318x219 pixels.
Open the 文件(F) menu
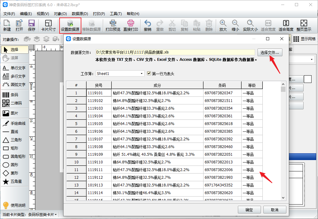pos(9,14)
